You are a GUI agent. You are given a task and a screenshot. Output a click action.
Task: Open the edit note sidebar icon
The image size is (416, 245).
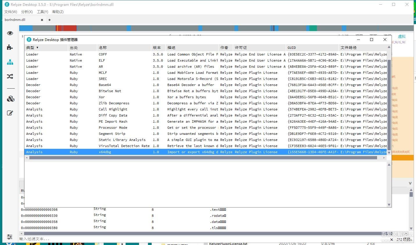(10, 113)
